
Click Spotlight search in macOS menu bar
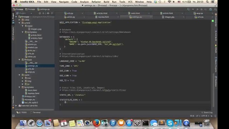point(207,2)
